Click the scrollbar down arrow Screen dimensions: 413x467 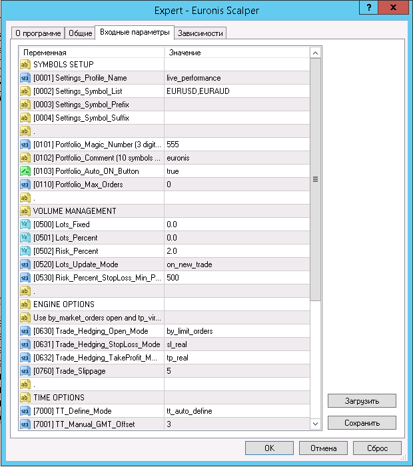[315, 424]
